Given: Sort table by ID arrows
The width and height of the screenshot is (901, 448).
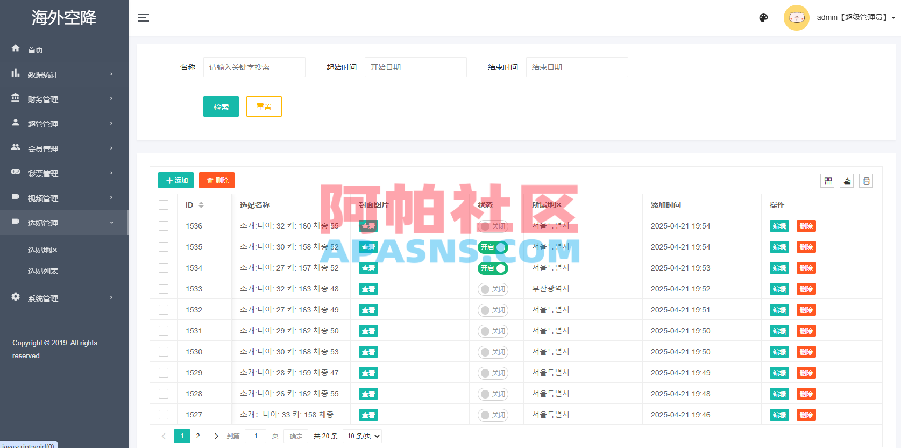Looking at the screenshot, I should tap(201, 205).
